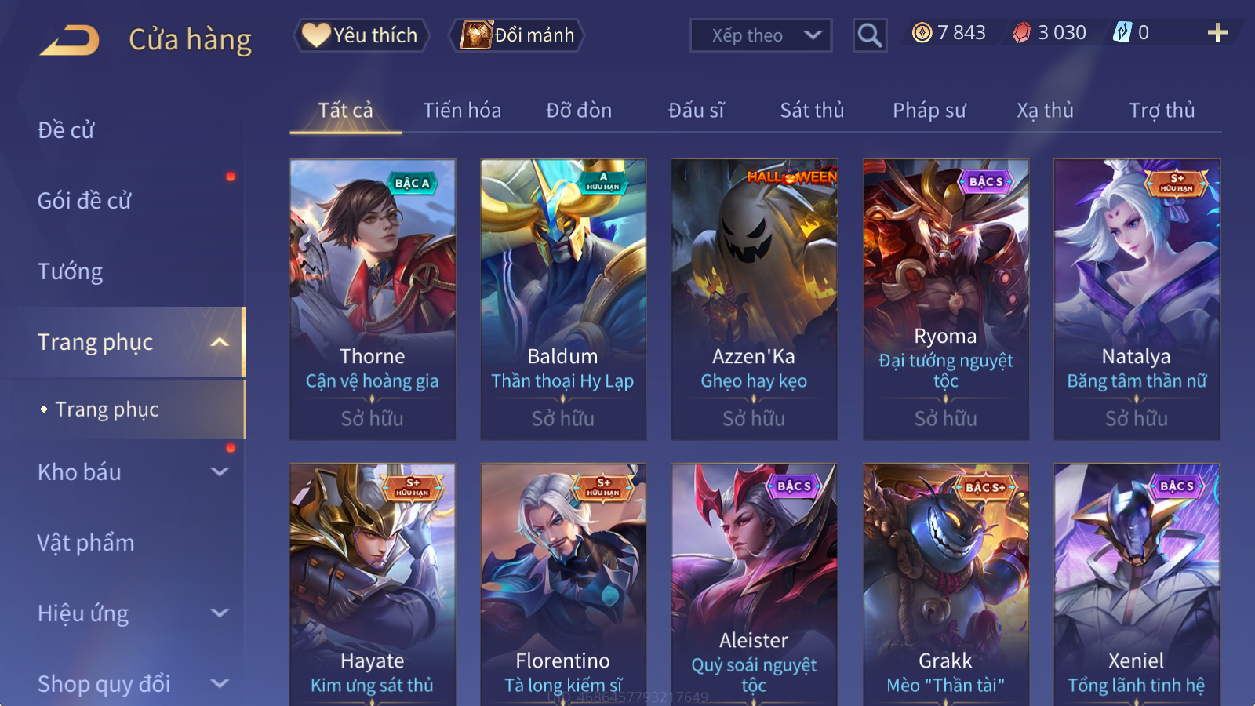Switch to the Pháp sư tab

coord(929,111)
